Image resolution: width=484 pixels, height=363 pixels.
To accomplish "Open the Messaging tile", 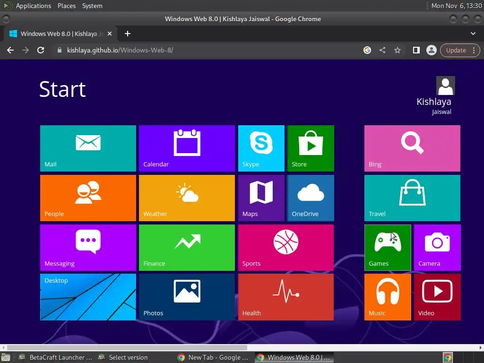I will pyautogui.click(x=88, y=248).
